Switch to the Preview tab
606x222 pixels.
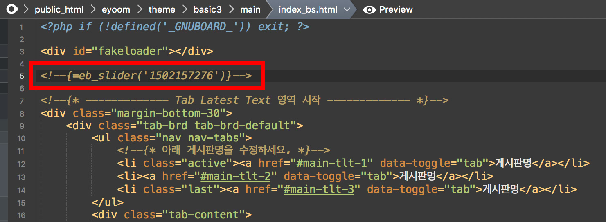pos(396,9)
